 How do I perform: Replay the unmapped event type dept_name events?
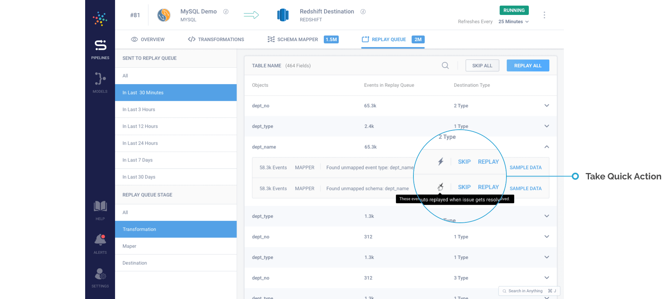pyautogui.click(x=488, y=161)
